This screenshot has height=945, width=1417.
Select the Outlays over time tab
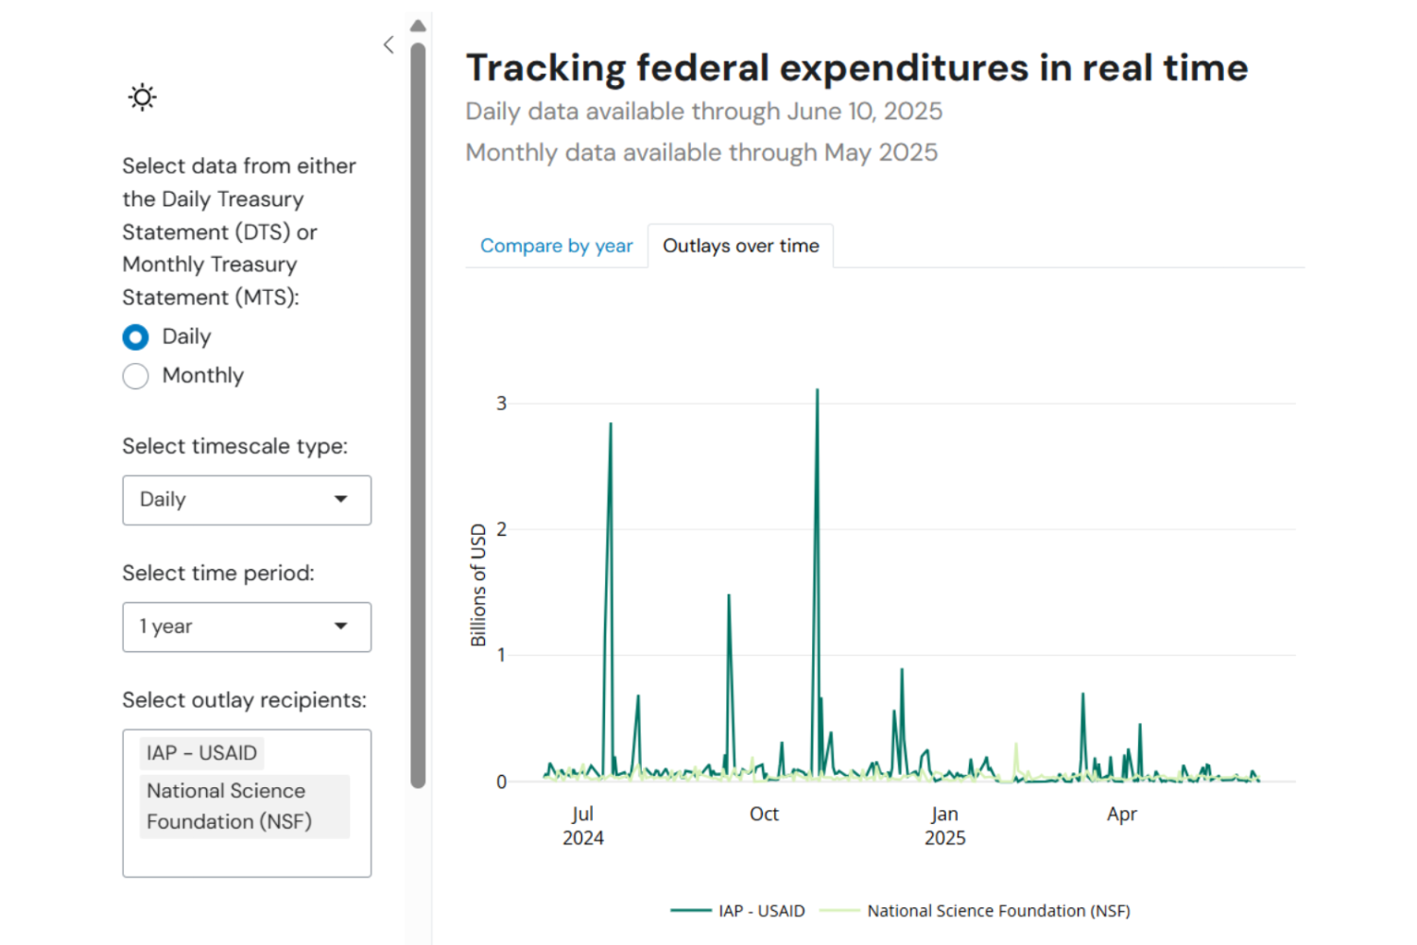(x=740, y=246)
